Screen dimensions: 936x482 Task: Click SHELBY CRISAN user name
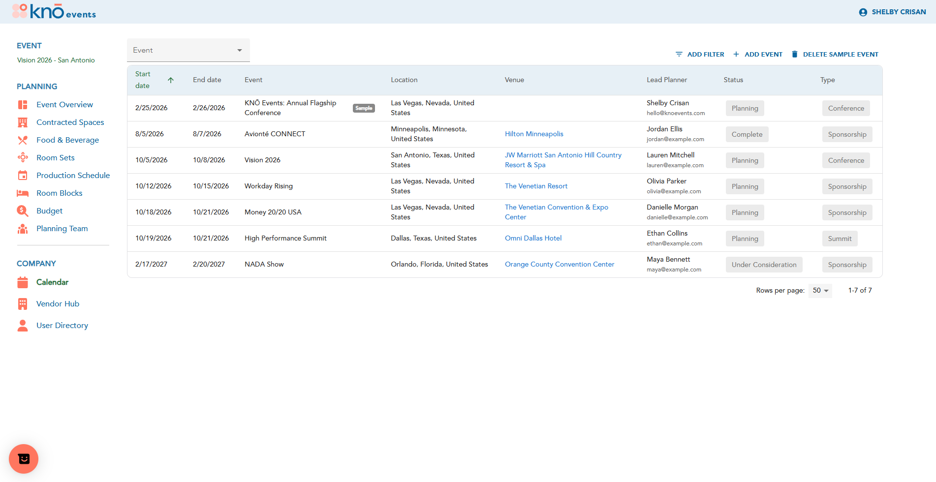(899, 12)
